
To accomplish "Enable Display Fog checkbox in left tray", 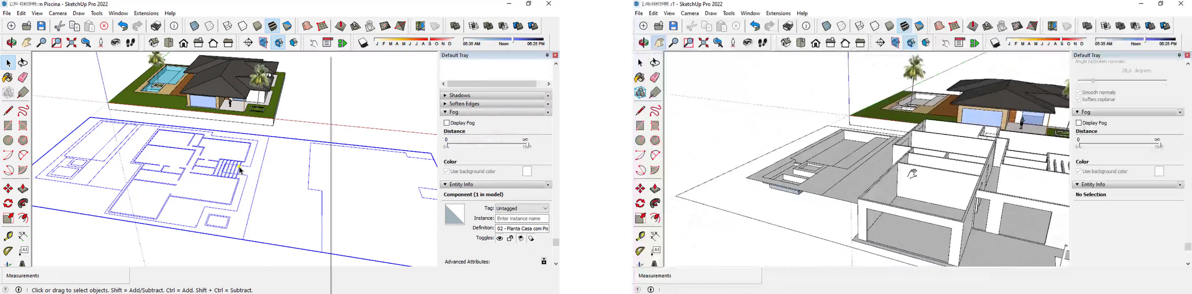I will (x=447, y=123).
